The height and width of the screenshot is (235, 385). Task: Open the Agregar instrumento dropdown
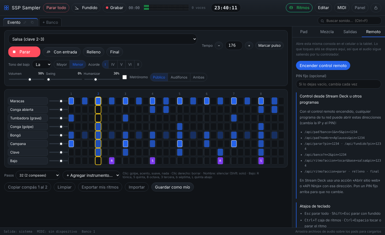pyautogui.click(x=91, y=175)
